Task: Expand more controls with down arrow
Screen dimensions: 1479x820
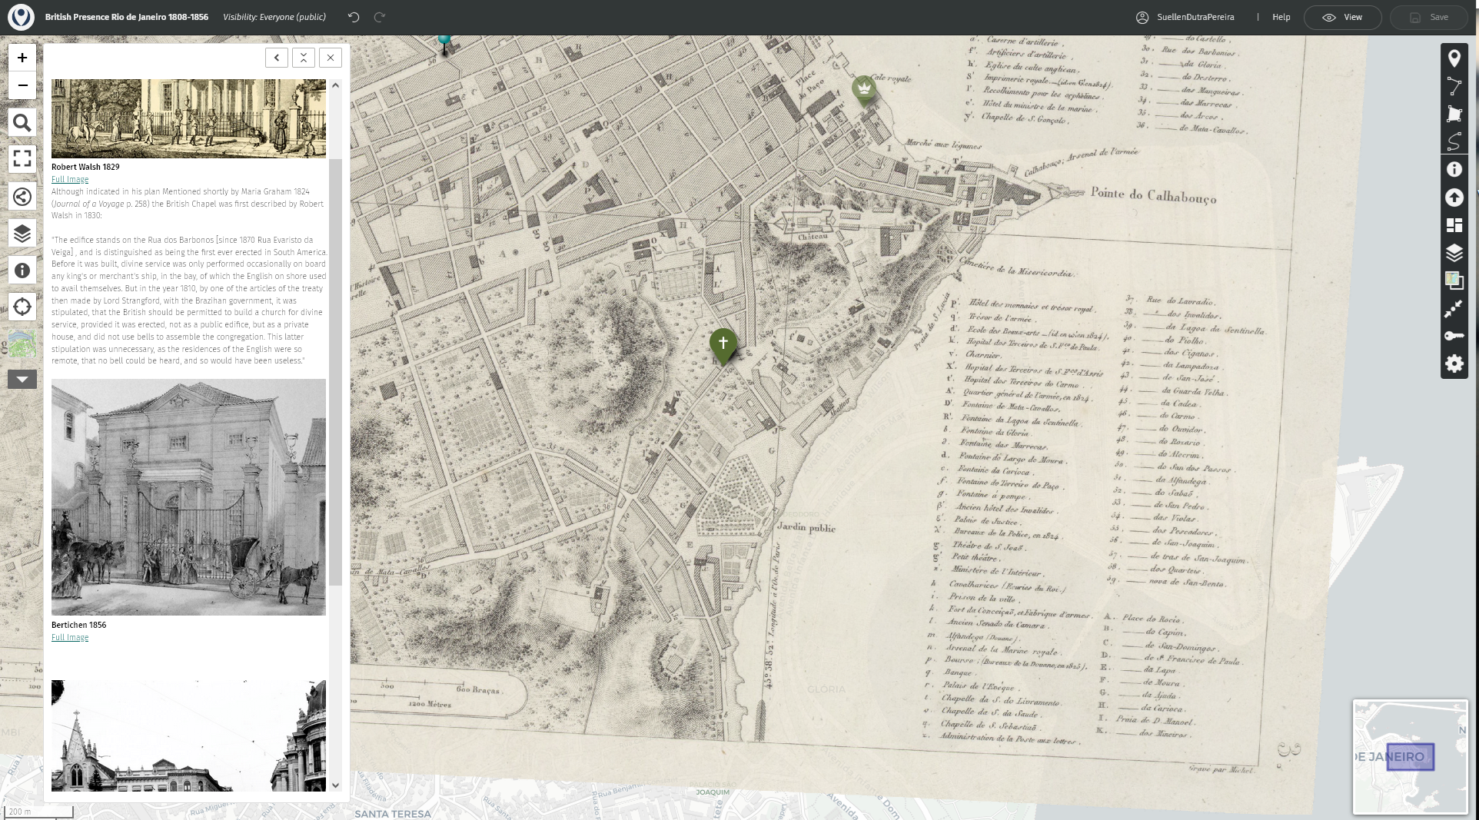Action: coord(22,379)
